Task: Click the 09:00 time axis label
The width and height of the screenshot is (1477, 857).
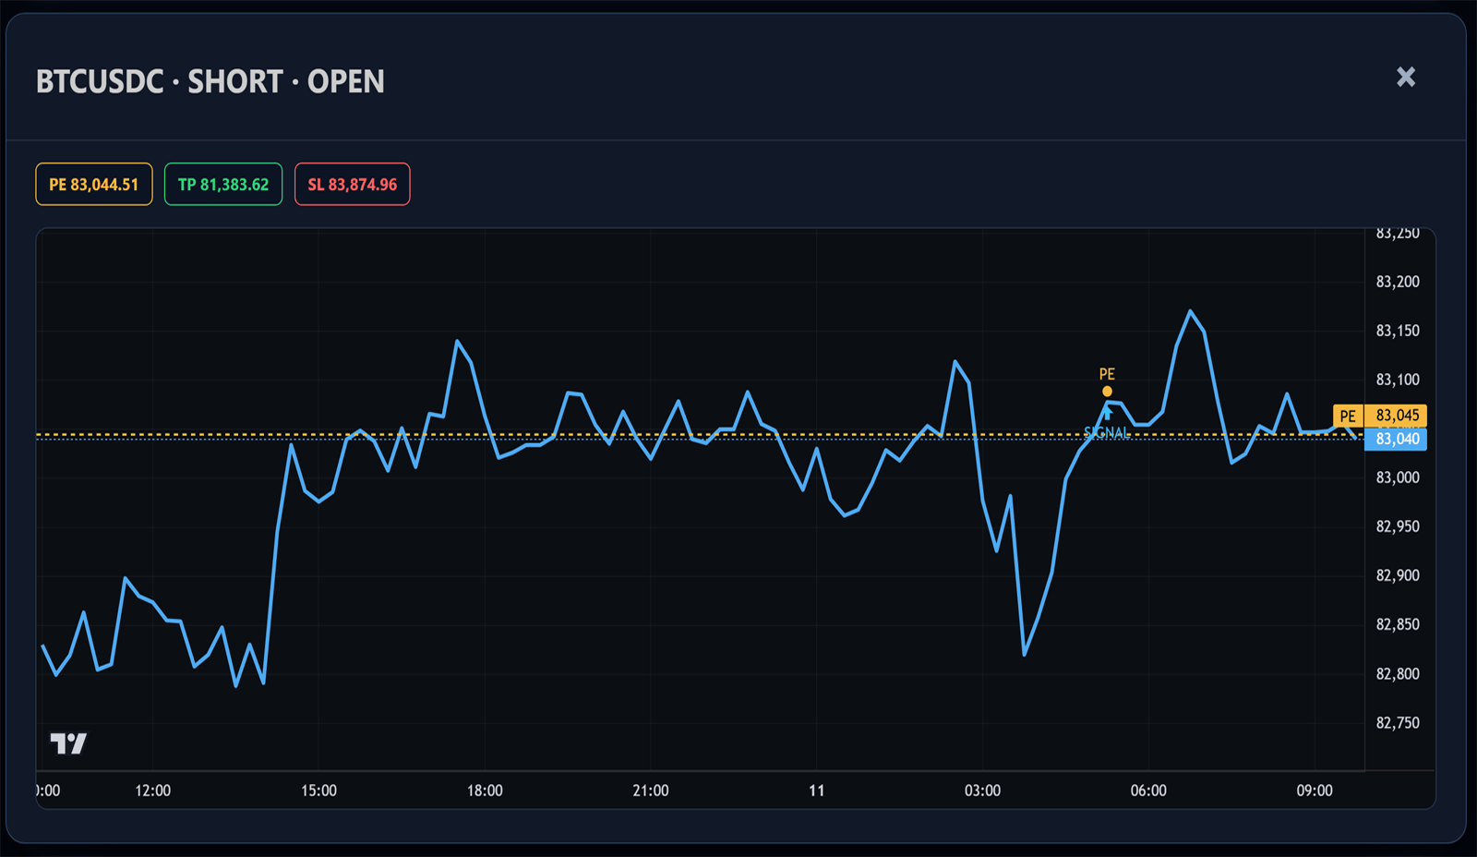Action: 1315,791
